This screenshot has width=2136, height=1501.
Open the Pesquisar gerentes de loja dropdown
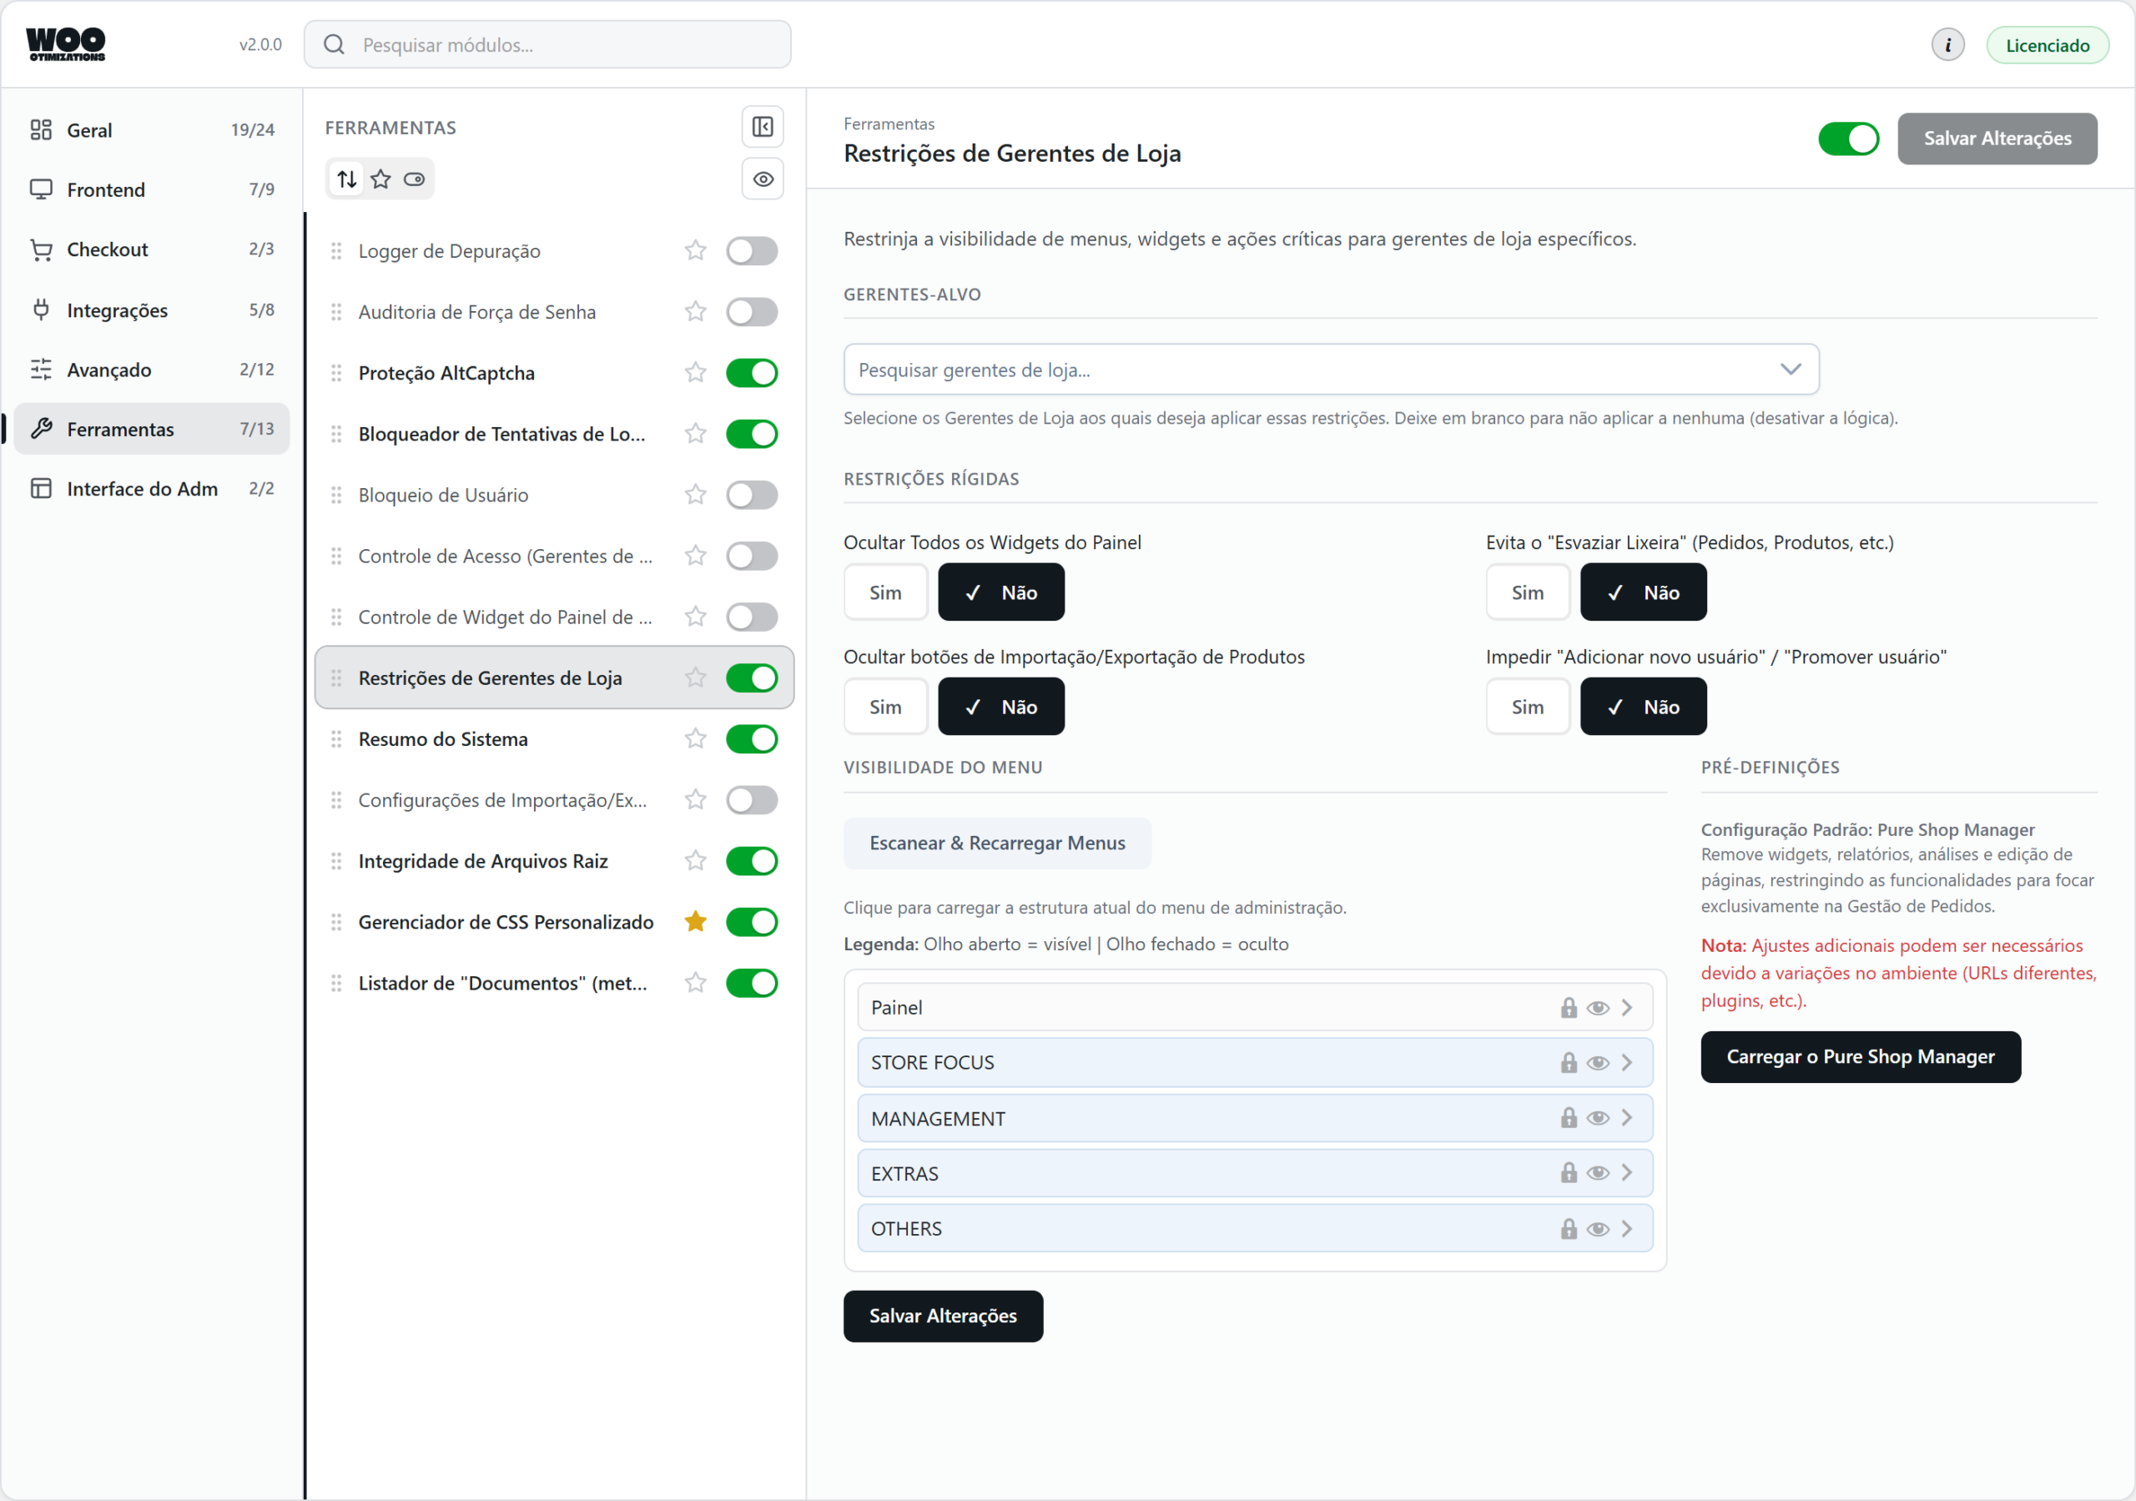[1330, 370]
